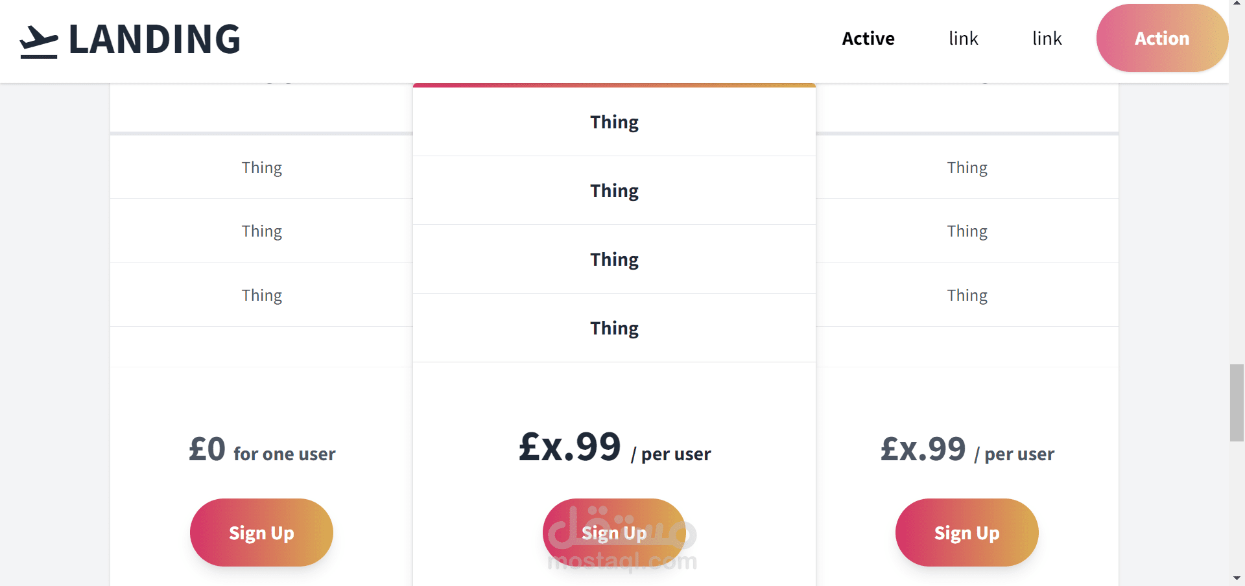Click the second Thing in the left plan
This screenshot has height=586, width=1245.
pos(262,231)
